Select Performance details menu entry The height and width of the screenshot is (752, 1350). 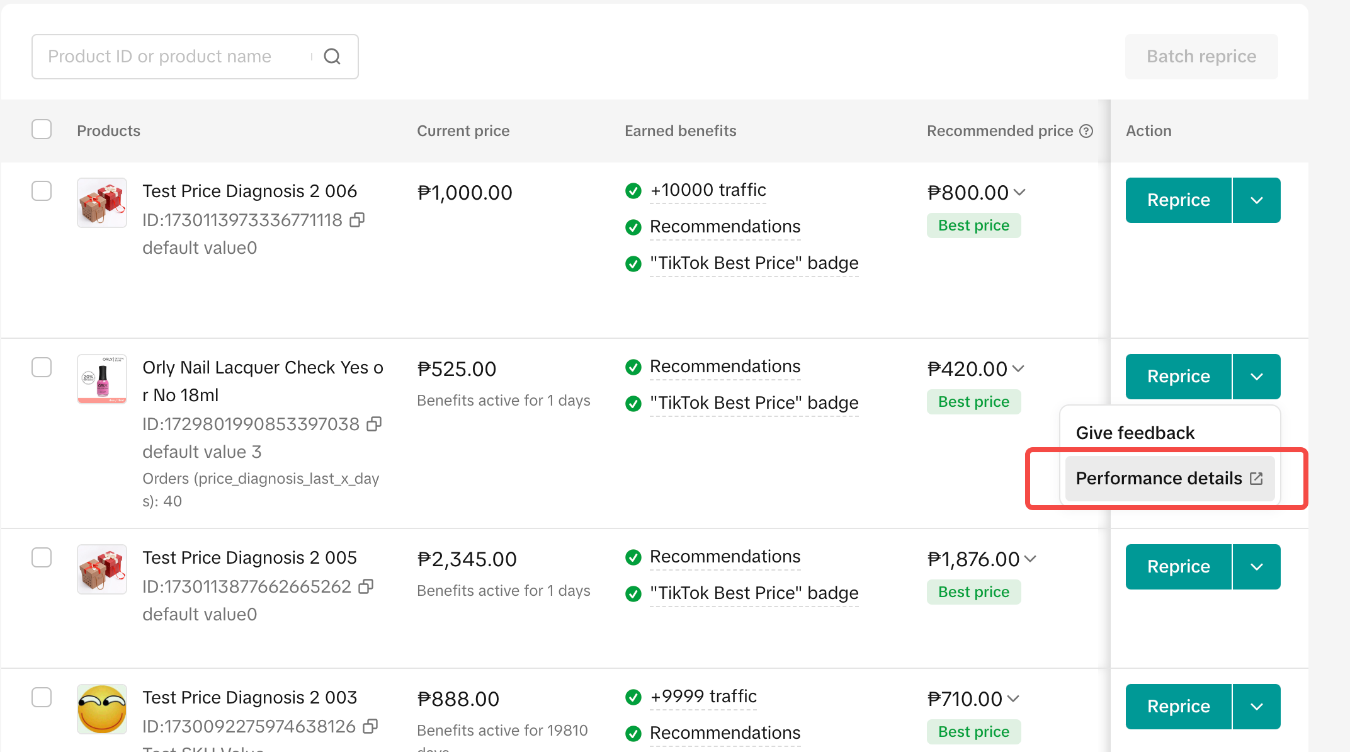tap(1158, 479)
